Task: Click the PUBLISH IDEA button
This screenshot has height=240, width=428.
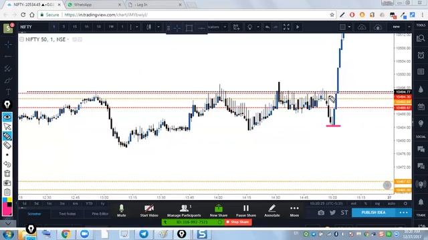Action: (373, 213)
